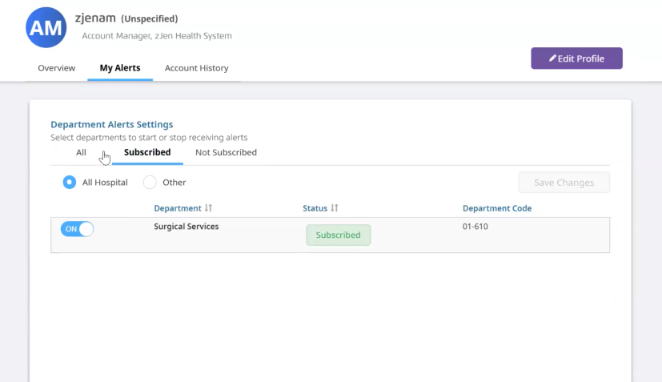
Task: Sort by Department column arrows
Action: pyautogui.click(x=208, y=208)
